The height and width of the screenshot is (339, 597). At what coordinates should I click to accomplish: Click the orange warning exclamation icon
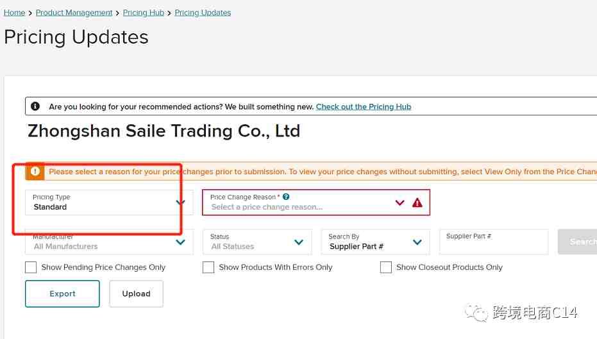(35, 172)
